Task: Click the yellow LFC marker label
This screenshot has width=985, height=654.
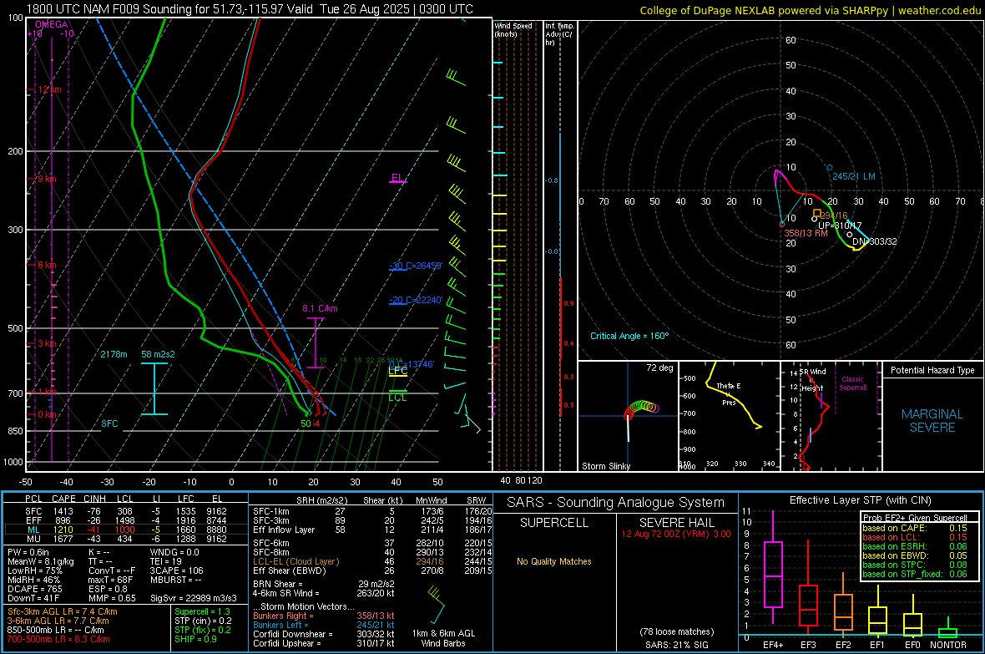Action: (x=397, y=371)
